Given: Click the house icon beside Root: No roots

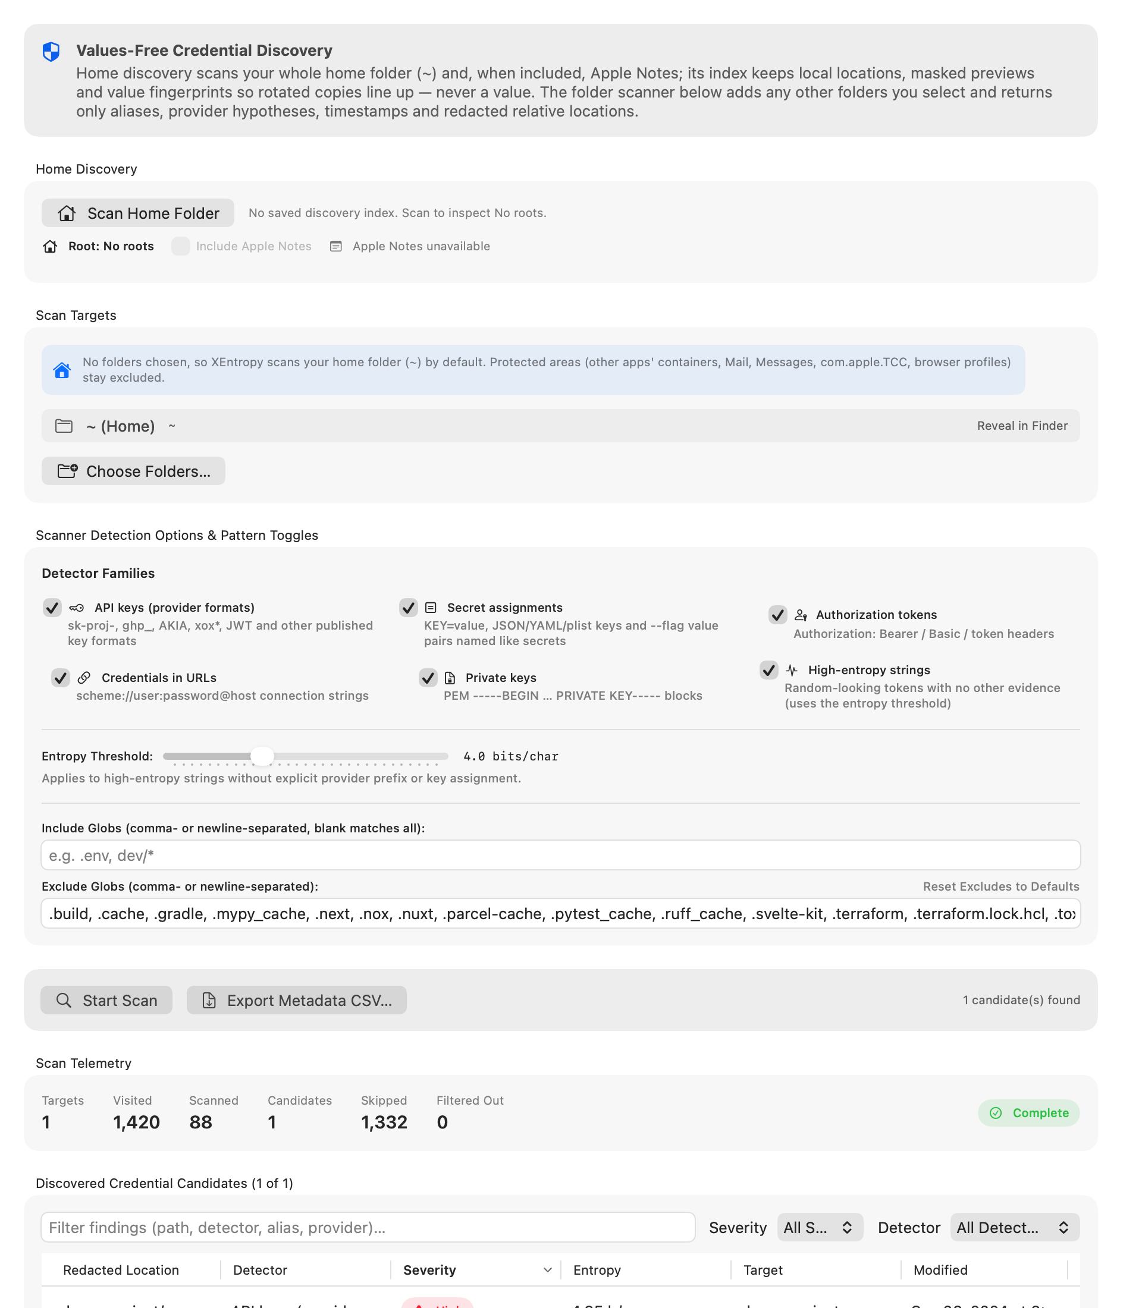Looking at the screenshot, I should click(51, 247).
